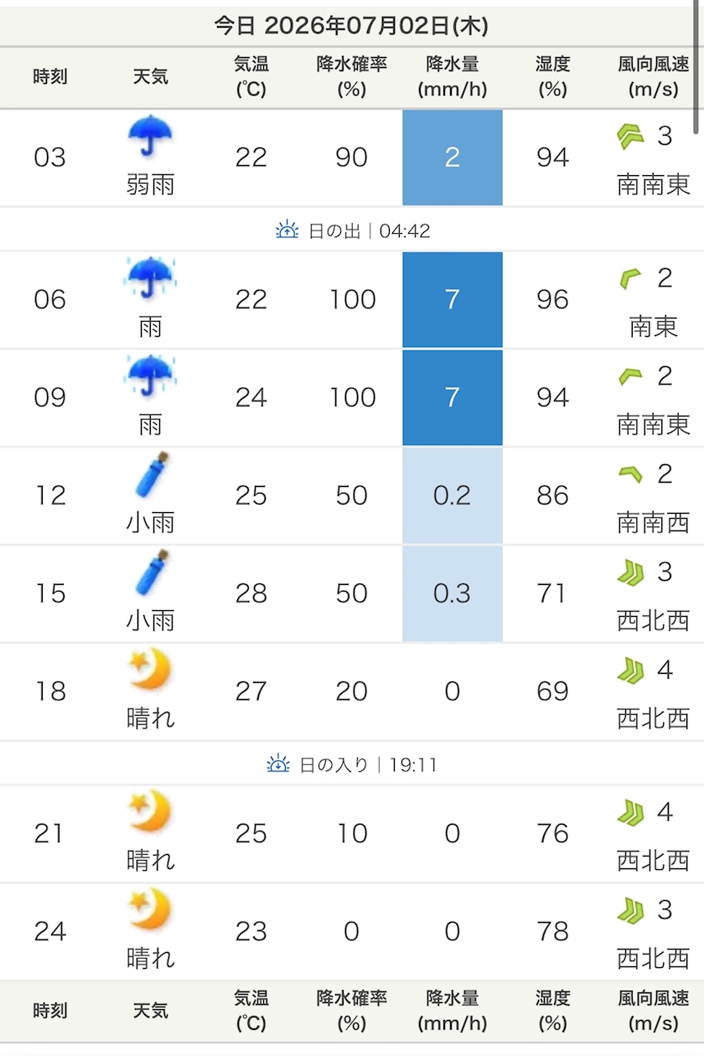
Task: Click the sunrise icon beside 日の出
Action: (287, 230)
